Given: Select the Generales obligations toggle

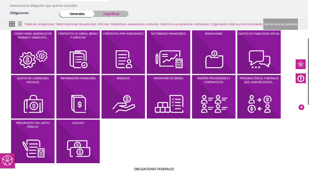Looking at the screenshot, I should coord(77,14).
